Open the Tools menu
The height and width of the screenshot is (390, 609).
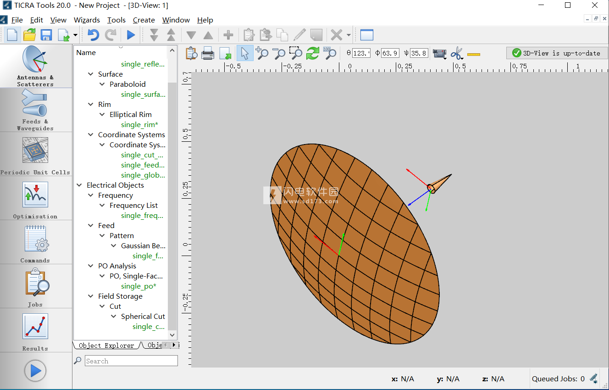click(116, 20)
